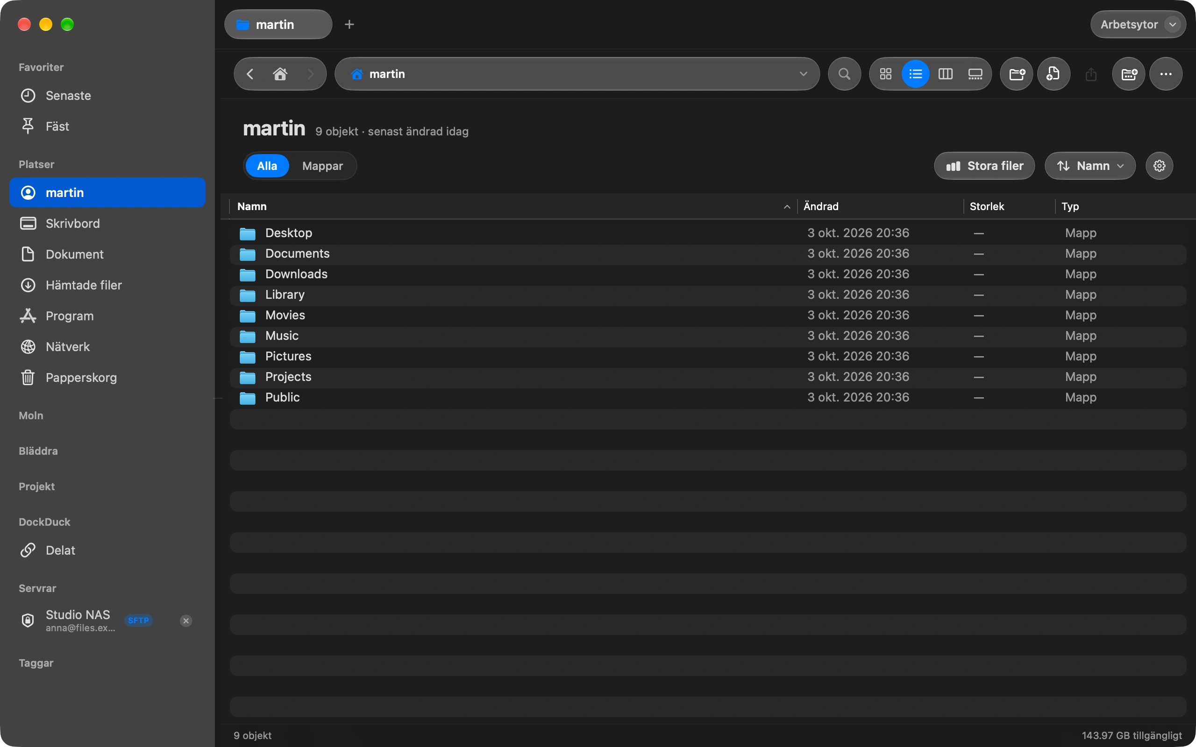Sort by the Ändrad column header
This screenshot has width=1196, height=747.
[880, 206]
